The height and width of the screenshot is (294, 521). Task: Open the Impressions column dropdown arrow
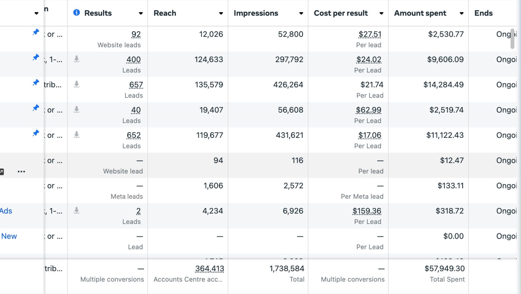tap(301, 13)
